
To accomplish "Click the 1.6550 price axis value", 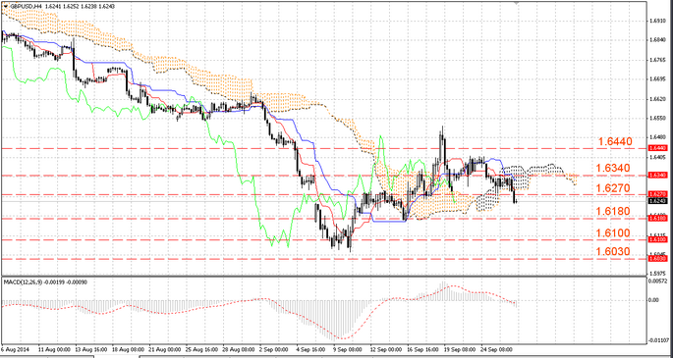I will tap(657, 119).
